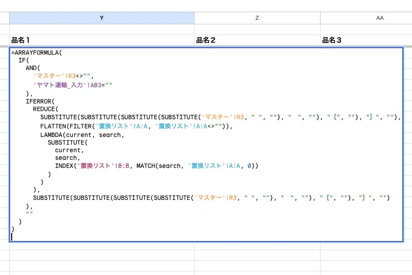
Task: Click the 品名３ header cell
Action: 366,40
